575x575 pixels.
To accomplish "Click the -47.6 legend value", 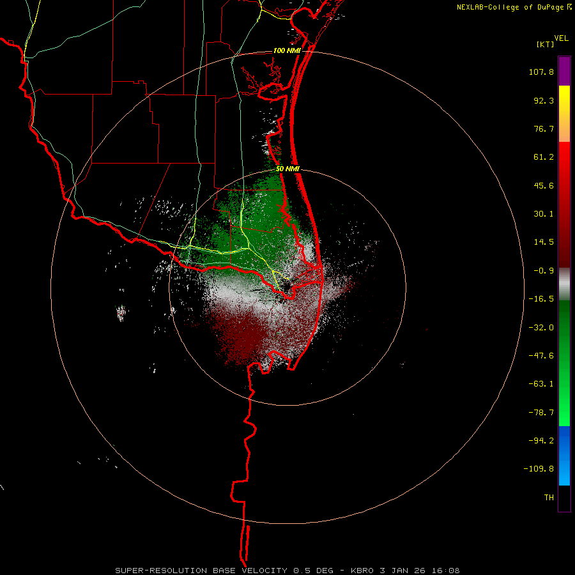I will click(x=541, y=356).
